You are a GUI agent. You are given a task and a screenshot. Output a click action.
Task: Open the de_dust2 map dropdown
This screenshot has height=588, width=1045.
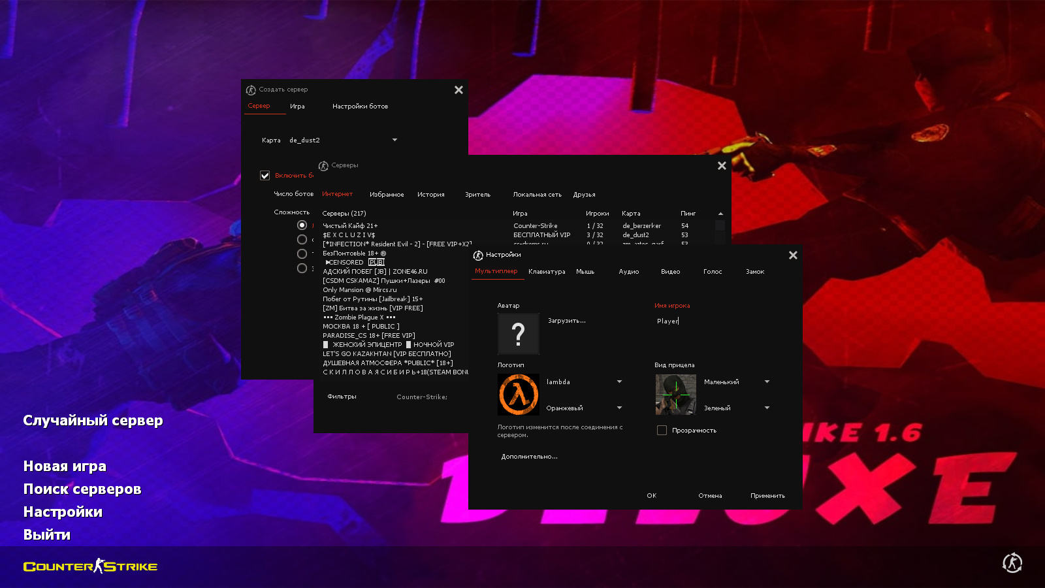tap(394, 140)
